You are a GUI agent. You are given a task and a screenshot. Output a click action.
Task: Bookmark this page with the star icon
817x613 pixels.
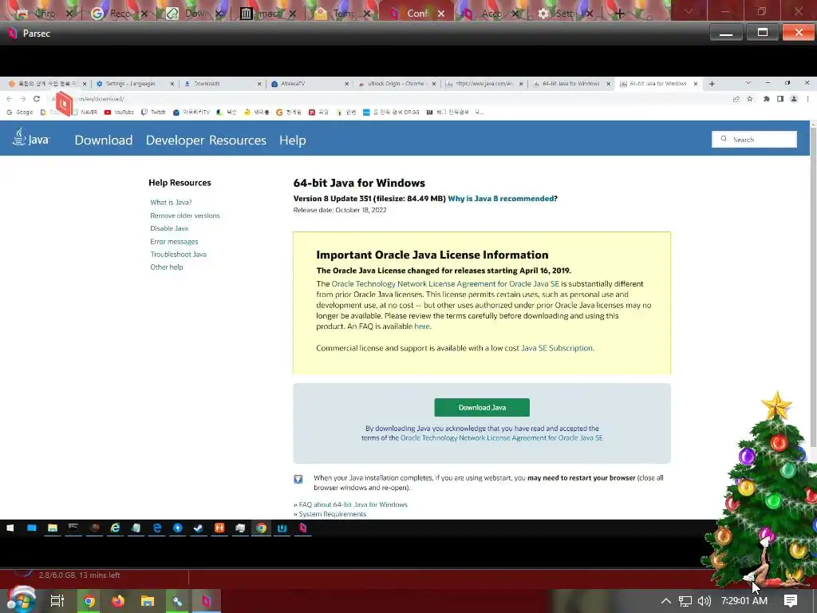click(750, 98)
